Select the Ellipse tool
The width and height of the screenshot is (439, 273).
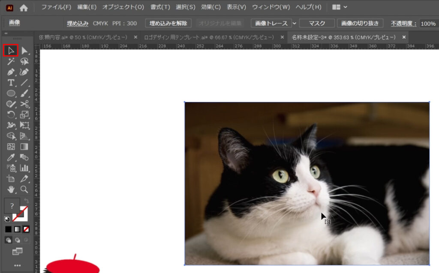[11, 93]
